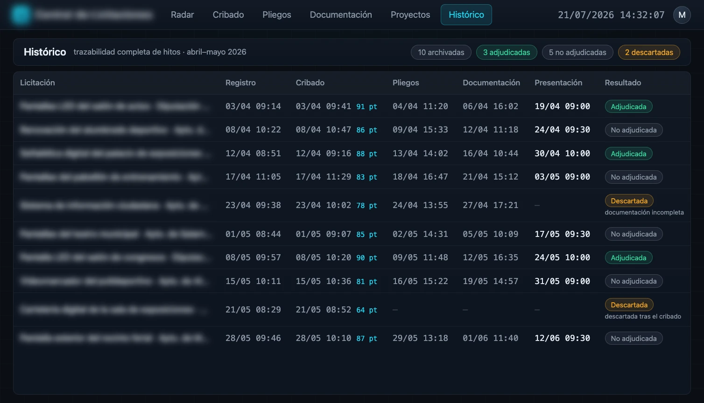Switch to the Radar tab
704x403 pixels.
[182, 15]
